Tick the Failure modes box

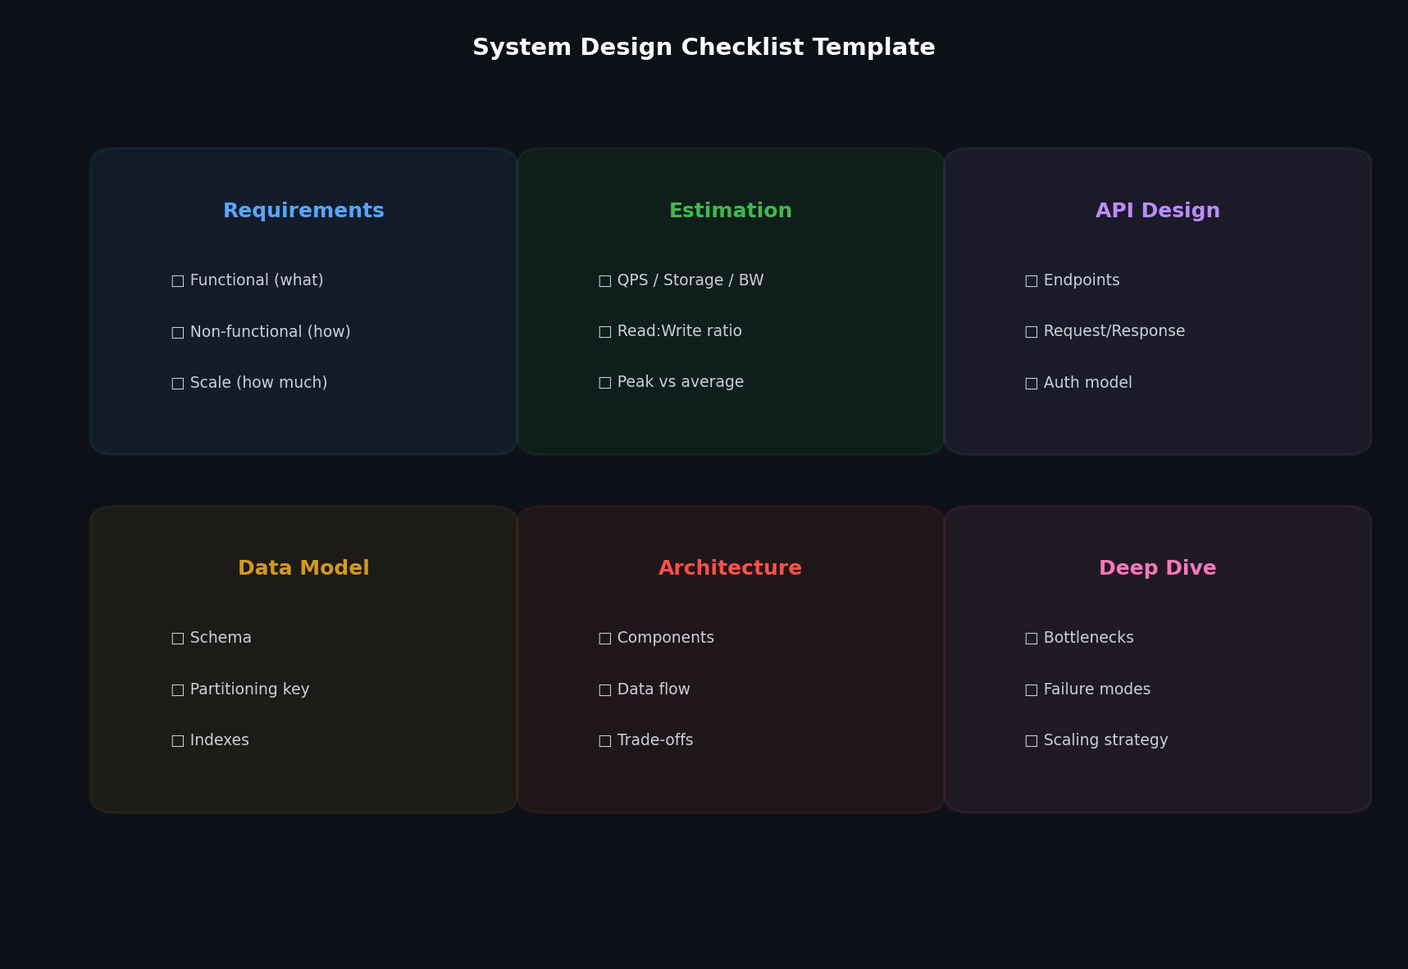coord(1032,690)
